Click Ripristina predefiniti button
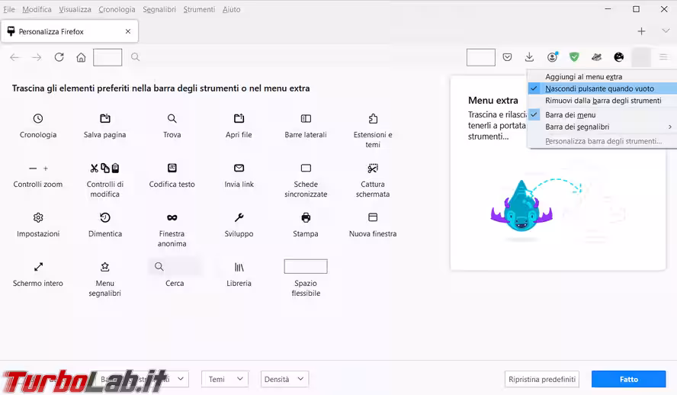Viewport: 677px width, 395px height. [542, 379]
